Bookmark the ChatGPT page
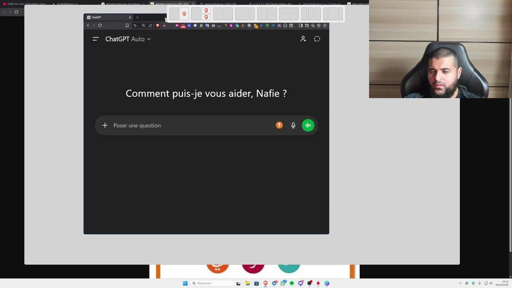The image size is (512, 288). coord(127,25)
